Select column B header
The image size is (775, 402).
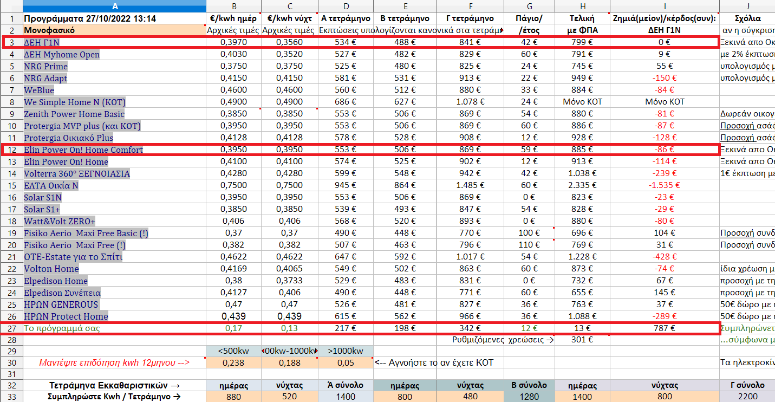coord(233,6)
